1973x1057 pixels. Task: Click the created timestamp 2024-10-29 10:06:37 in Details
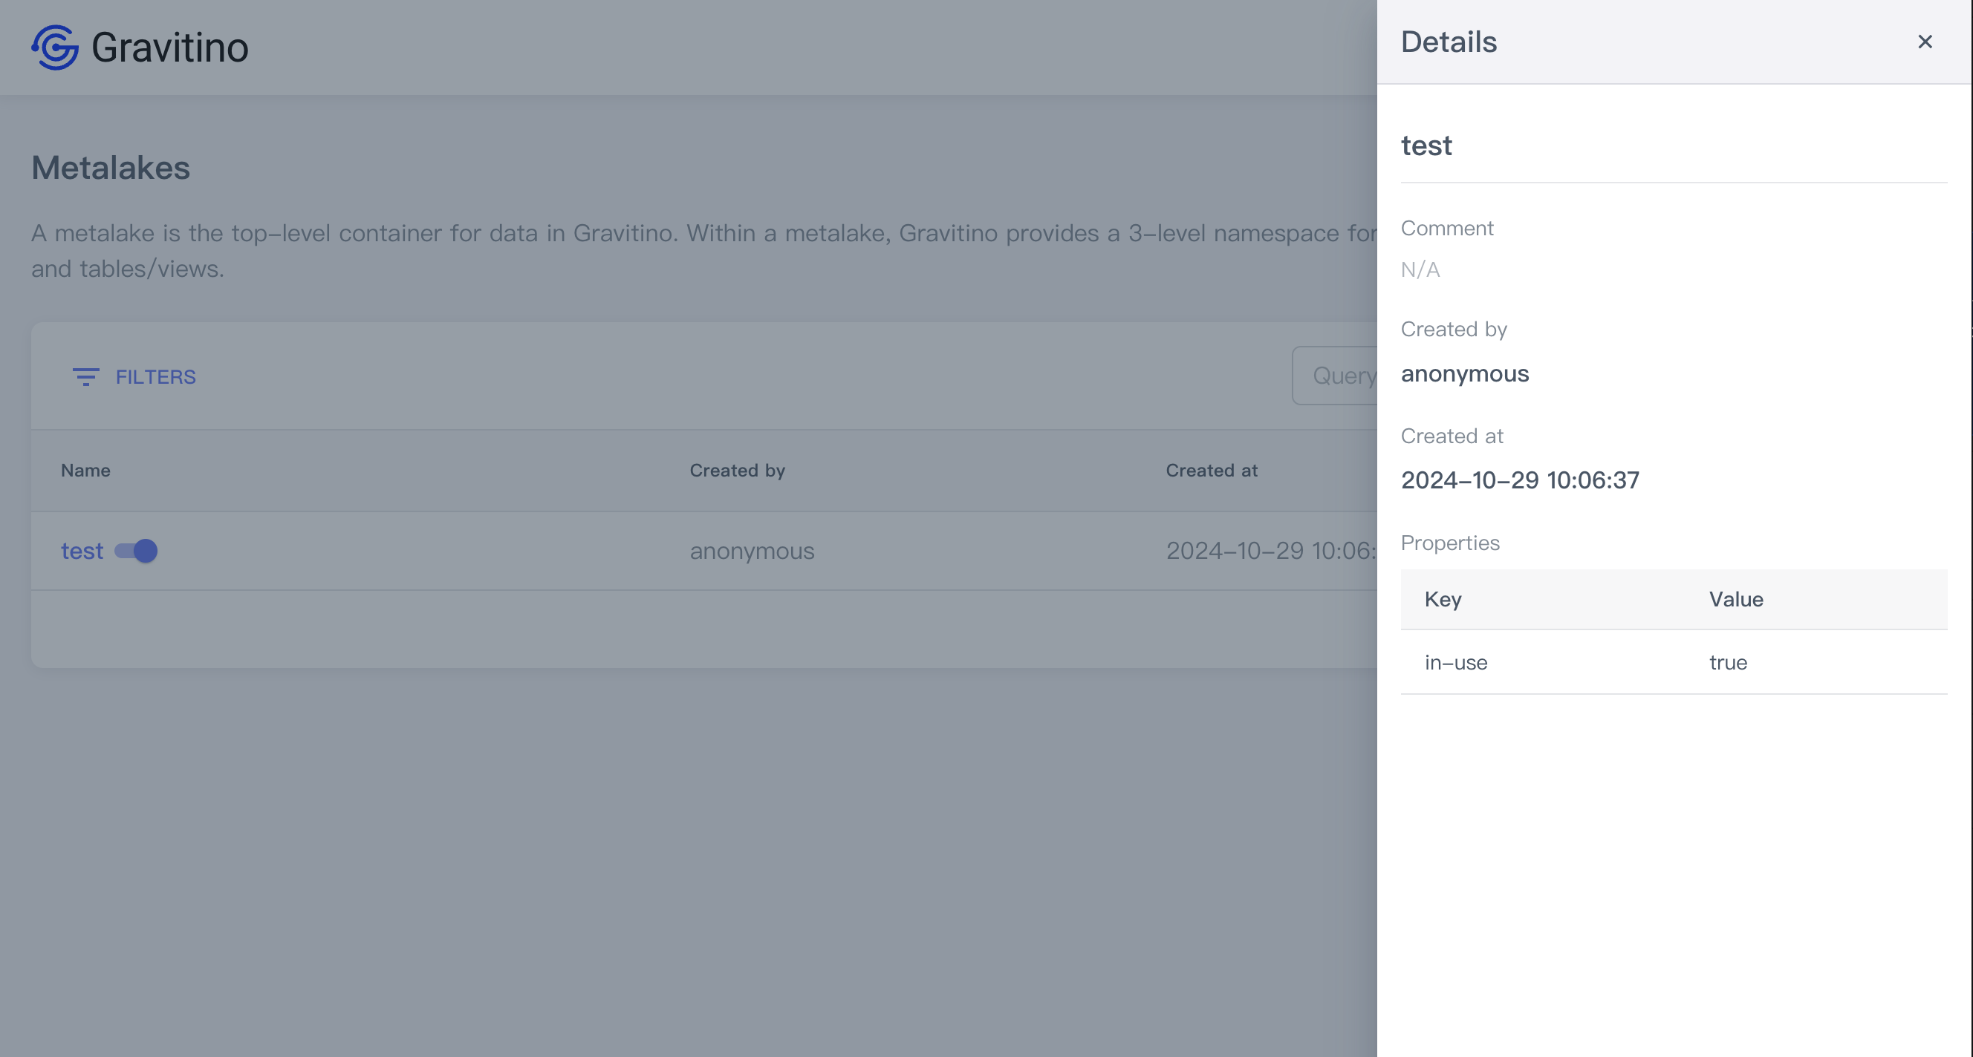[1520, 480]
